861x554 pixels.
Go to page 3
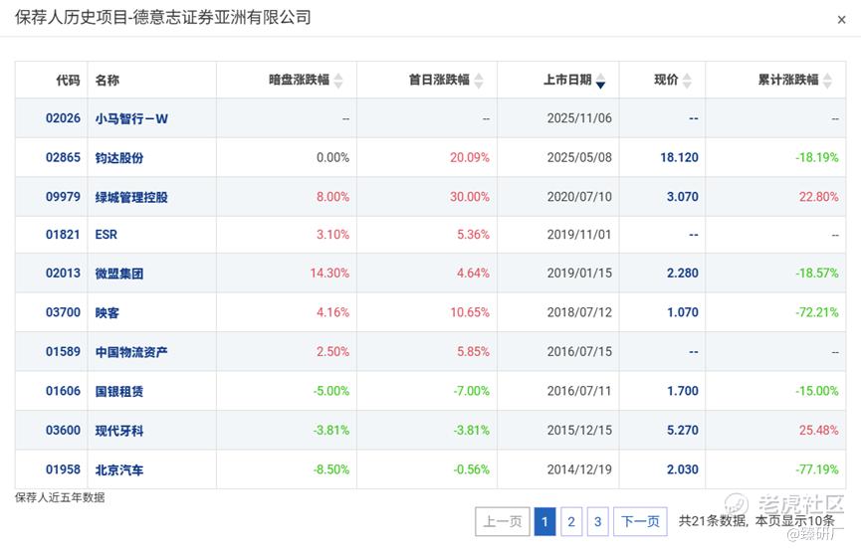pos(597,521)
